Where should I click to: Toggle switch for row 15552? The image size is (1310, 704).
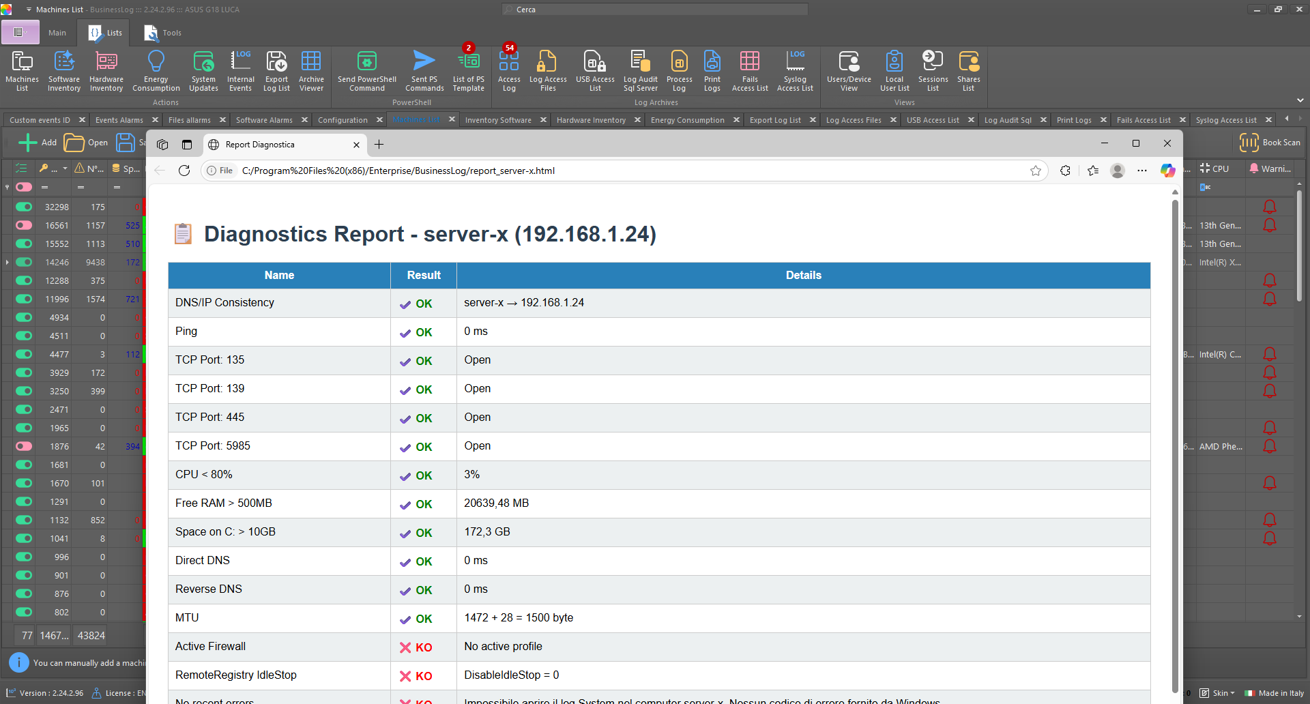click(x=24, y=244)
